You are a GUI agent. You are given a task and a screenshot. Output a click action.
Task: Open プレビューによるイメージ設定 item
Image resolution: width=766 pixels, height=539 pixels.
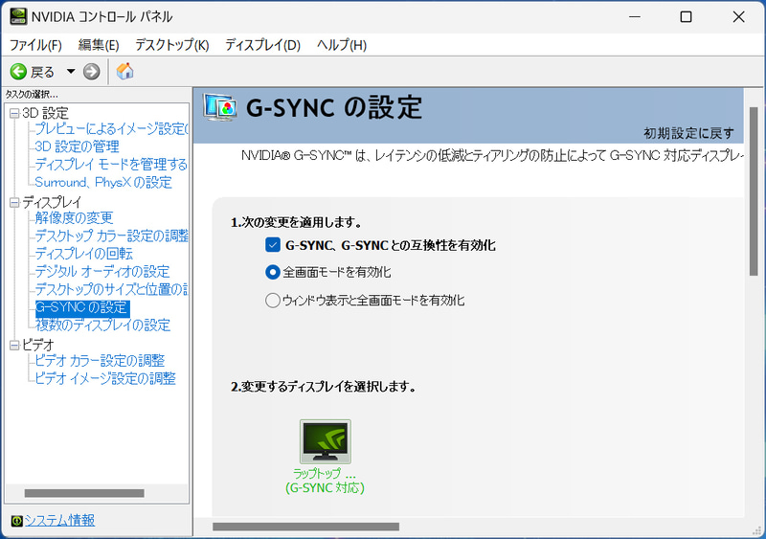111,129
